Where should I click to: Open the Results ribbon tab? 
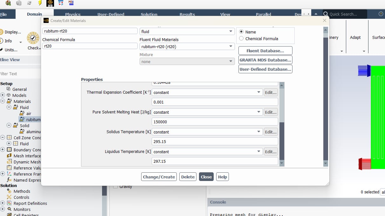coord(187,14)
